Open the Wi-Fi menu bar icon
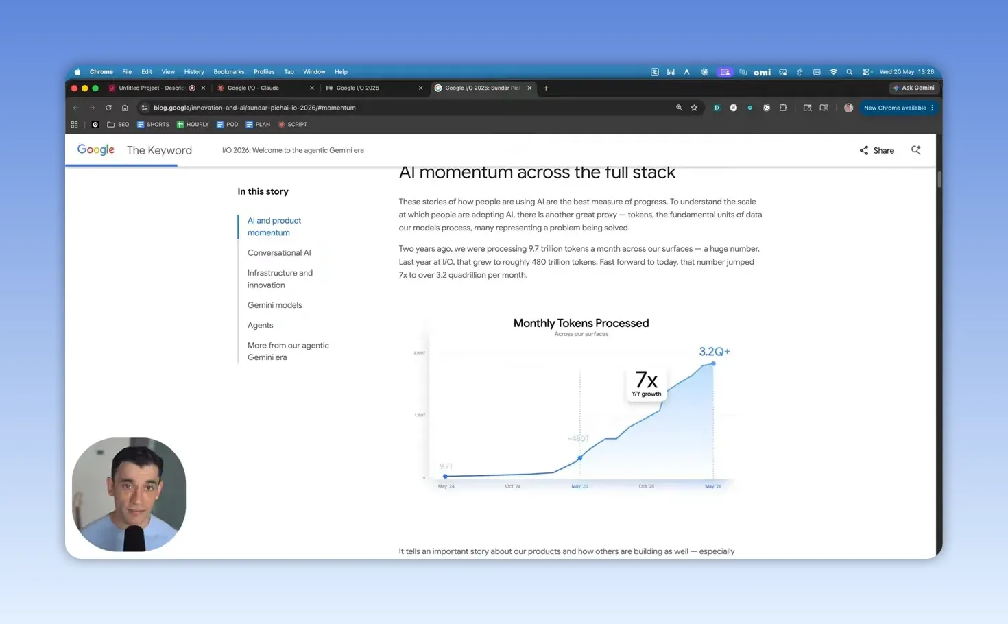The width and height of the screenshot is (1008, 624). (x=833, y=72)
